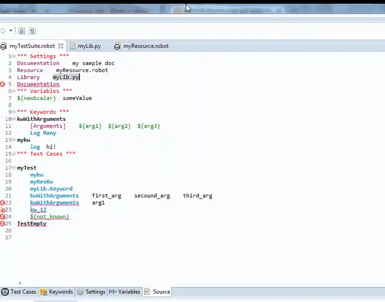Click the horizontal scrollbar left arrow
Viewport: 385px width, 302px height.
pyautogui.click(x=20, y=283)
